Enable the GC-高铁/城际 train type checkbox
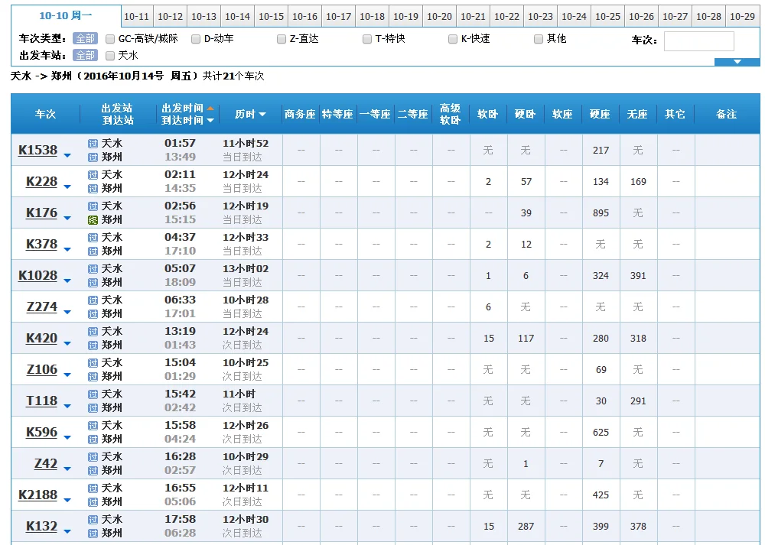This screenshot has width=765, height=545. click(110, 39)
